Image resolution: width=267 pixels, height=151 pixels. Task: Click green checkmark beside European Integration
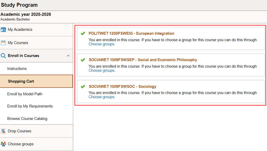pyautogui.click(x=83, y=33)
